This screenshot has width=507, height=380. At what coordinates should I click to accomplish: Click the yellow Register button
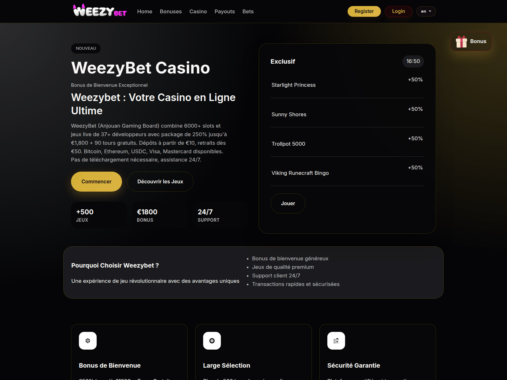[364, 11]
